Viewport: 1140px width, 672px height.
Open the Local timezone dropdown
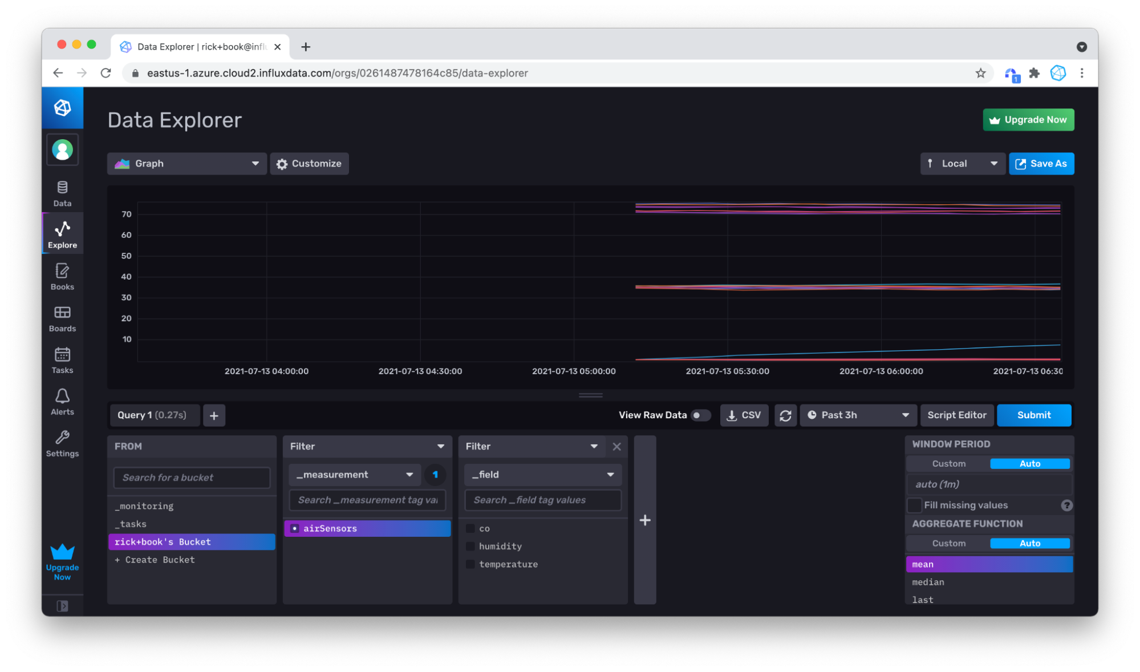tap(962, 164)
